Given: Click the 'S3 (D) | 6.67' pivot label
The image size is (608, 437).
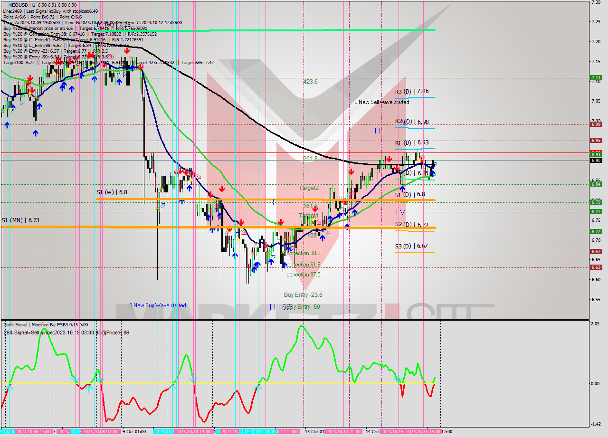Looking at the screenshot, I should click(412, 246).
